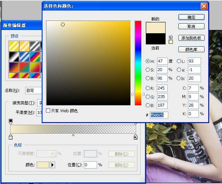Open the 颜色库 color libraries

192,49
